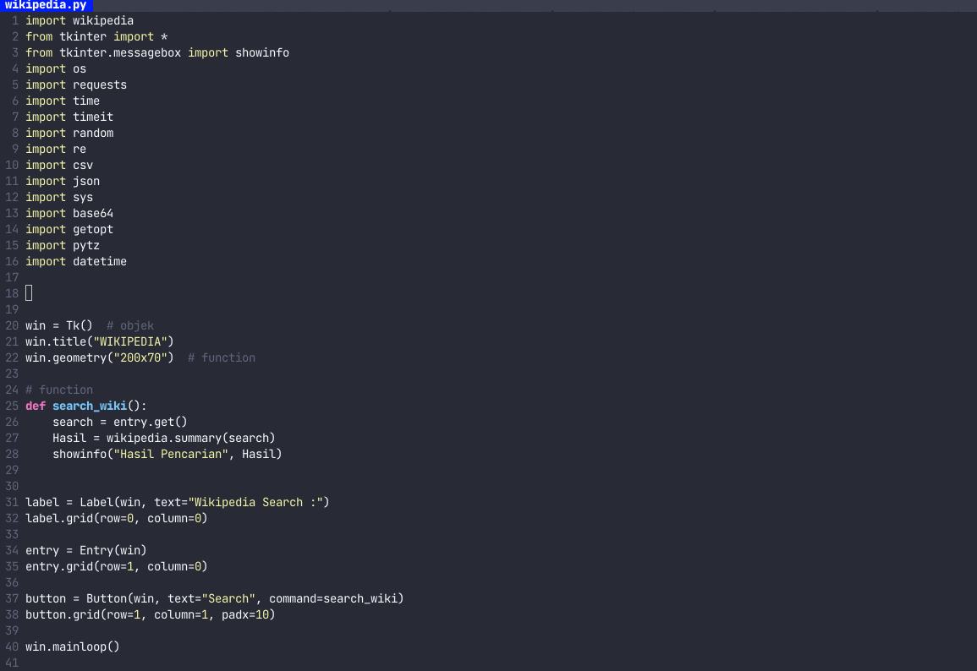The width and height of the screenshot is (977, 671).
Task: Click 'win = Tk()' statement
Action: click(x=59, y=325)
